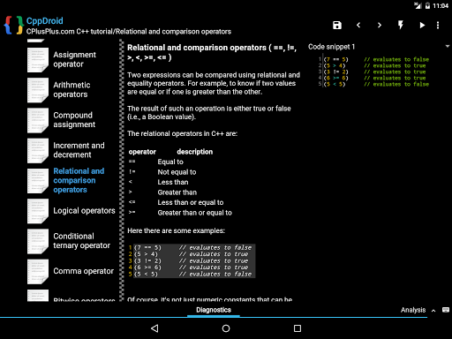The width and height of the screenshot is (452, 339).
Task: Tap the Android Home button
Action: (x=226, y=328)
